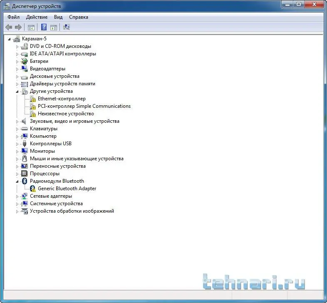Click the Дисковые устройства icon
Screen dimensions: 327x303
pyautogui.click(x=25, y=77)
